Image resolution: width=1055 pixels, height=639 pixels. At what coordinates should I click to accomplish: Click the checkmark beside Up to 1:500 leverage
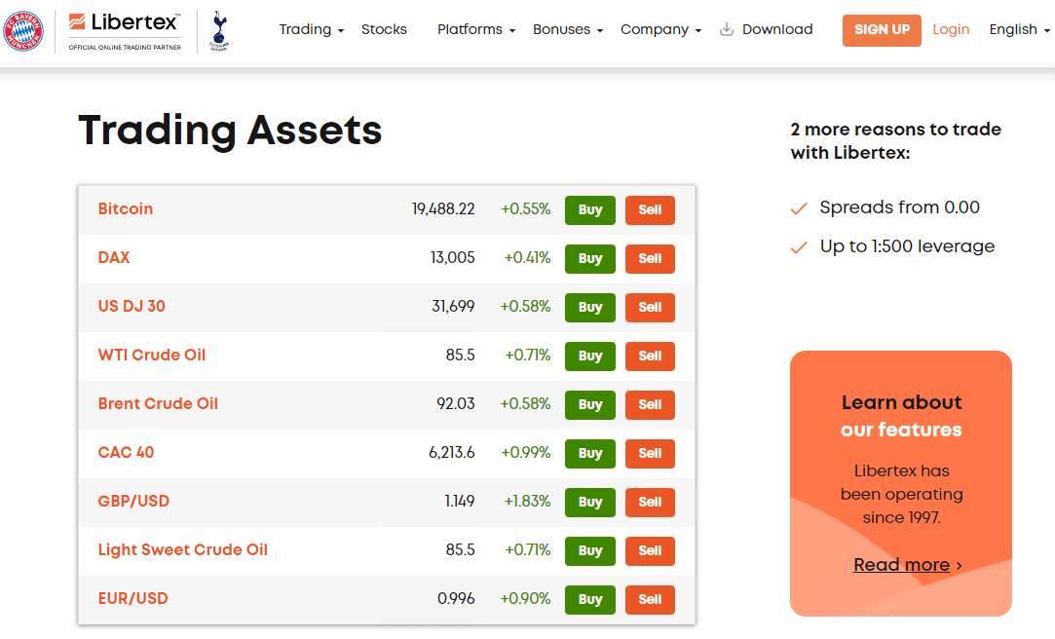pos(799,246)
